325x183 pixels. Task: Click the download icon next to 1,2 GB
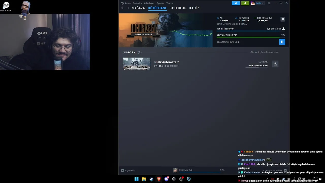[284, 29]
